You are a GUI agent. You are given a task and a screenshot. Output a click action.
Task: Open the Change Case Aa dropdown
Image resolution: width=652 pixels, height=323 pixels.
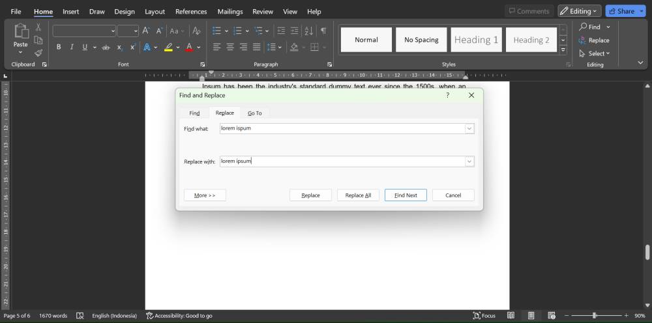coord(177,31)
